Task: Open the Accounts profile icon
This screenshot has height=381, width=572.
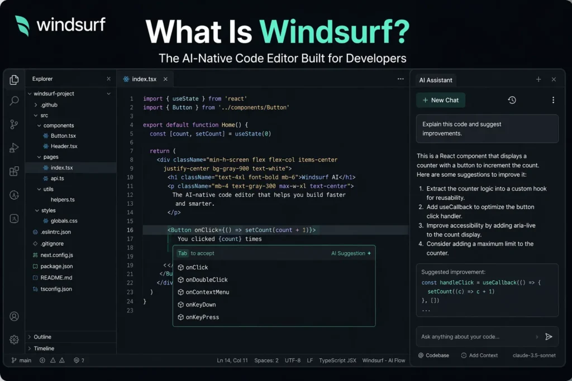Action: tap(14, 316)
